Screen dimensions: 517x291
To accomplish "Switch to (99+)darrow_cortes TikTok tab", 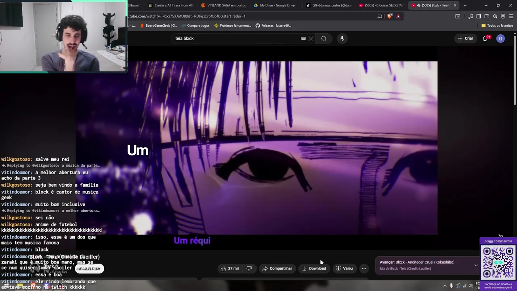I will pos(328,5).
